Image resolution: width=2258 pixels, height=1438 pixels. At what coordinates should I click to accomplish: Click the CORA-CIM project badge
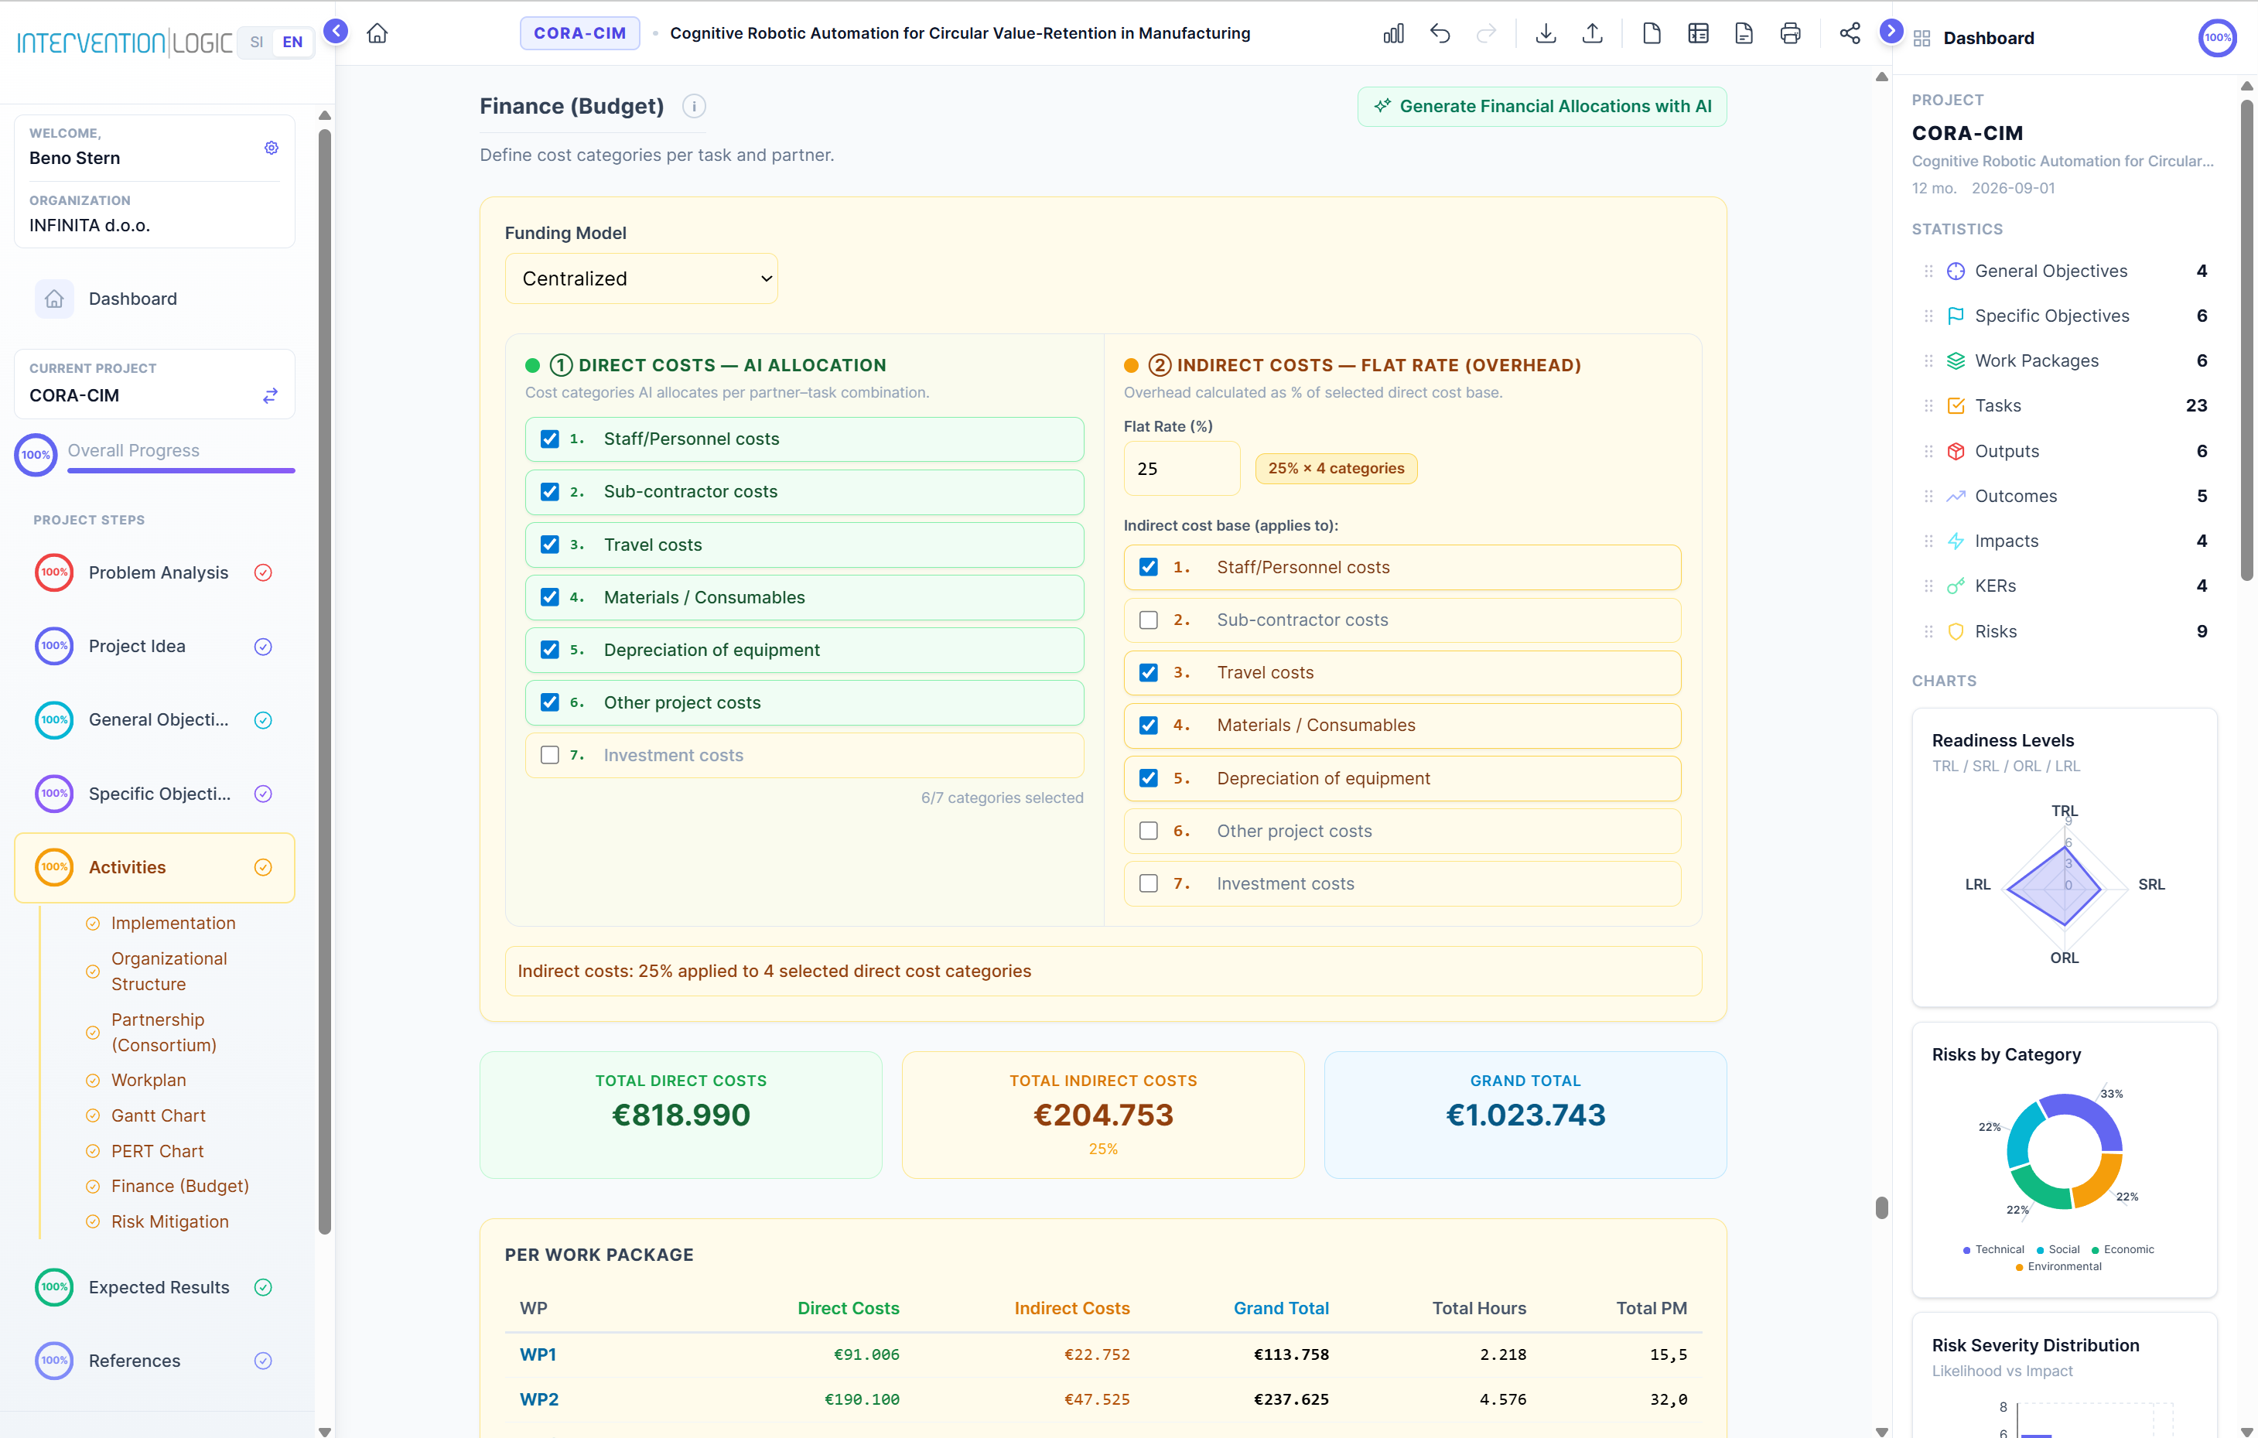(x=579, y=32)
